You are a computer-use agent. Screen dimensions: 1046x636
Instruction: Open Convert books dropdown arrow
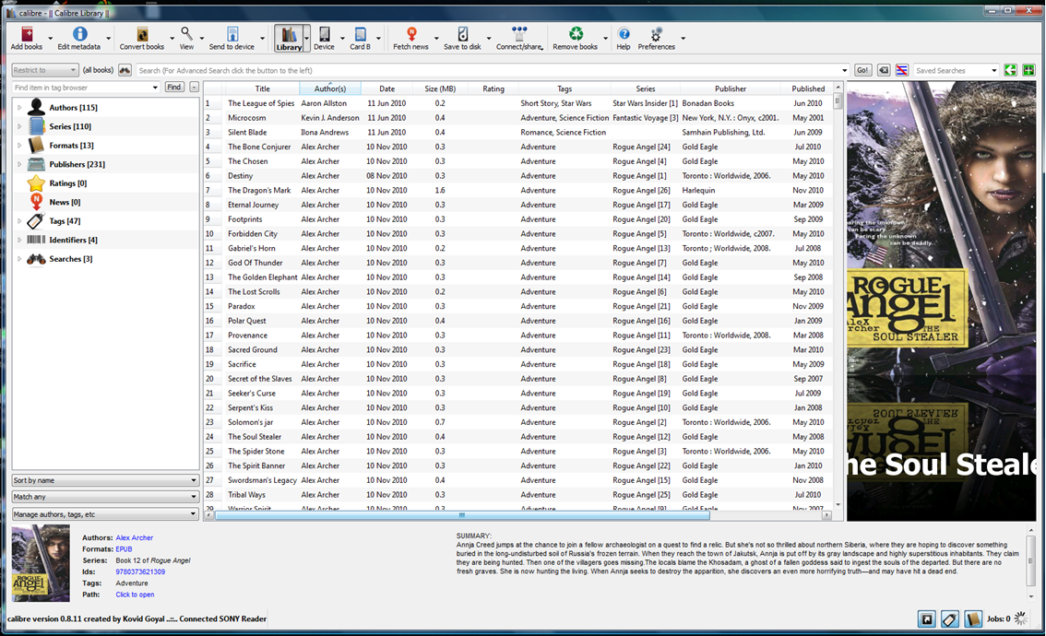pos(172,39)
